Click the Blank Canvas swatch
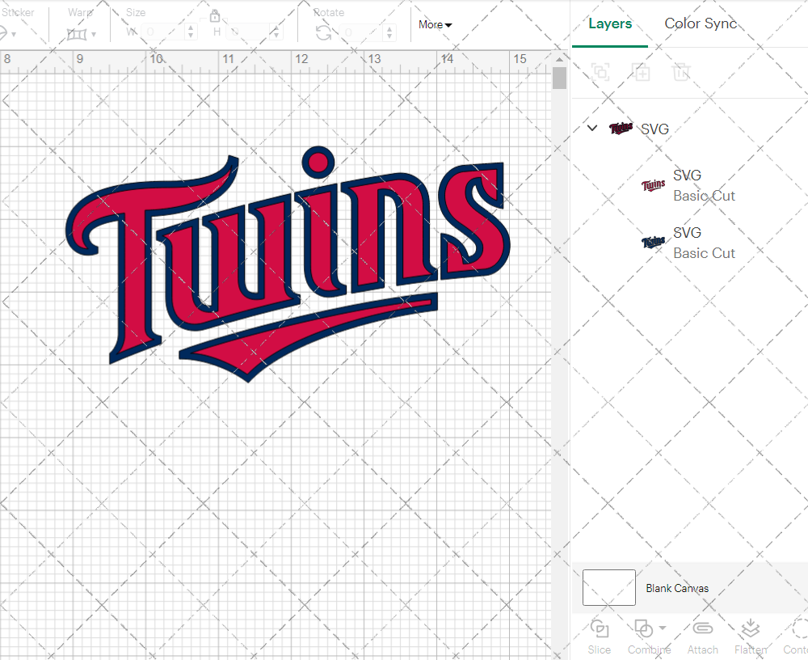 coord(609,588)
